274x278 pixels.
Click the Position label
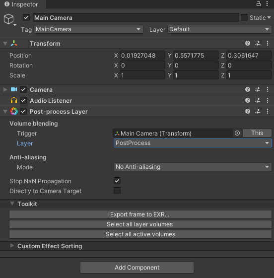point(20,56)
